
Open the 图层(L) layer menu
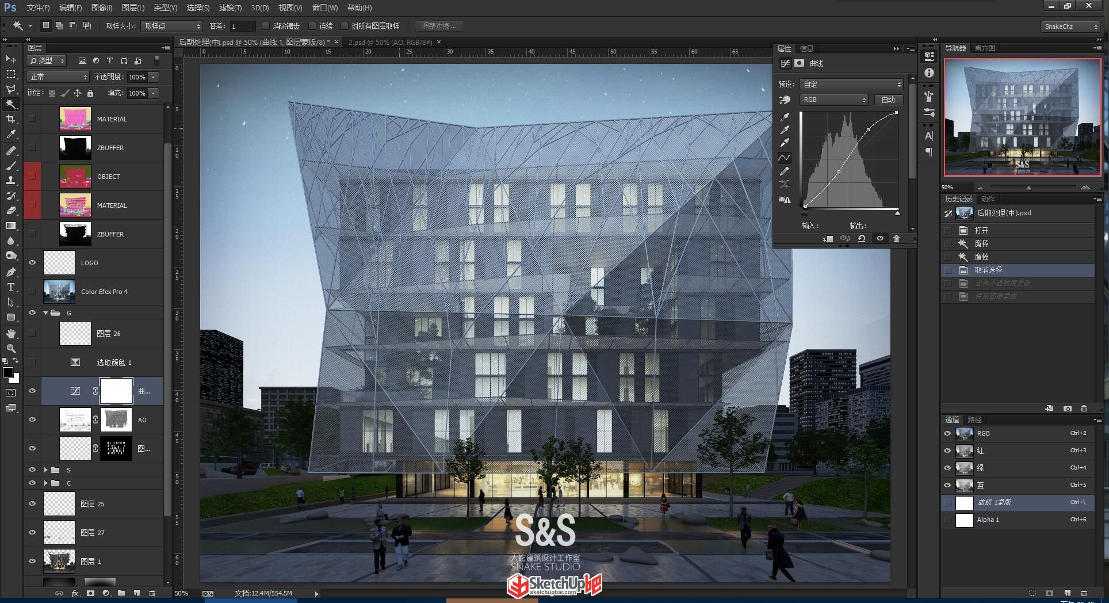pos(133,7)
